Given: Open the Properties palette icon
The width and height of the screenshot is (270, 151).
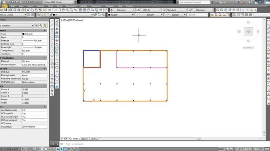Looking at the screenshot, I should click(81, 10).
